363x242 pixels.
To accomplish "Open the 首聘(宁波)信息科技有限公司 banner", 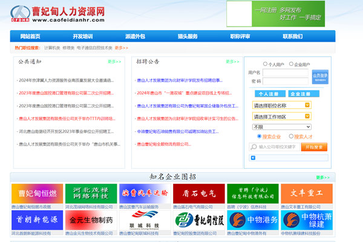I will point(253,194).
